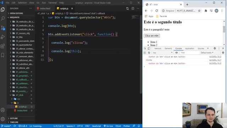Screen dimensions: 227x128
Task: Switch to the Network tab in DevTools
Action: pyautogui.click(x=157, y=48)
